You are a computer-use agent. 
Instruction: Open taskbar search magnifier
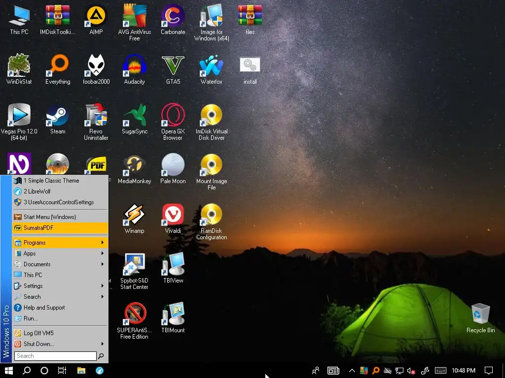pos(27,371)
